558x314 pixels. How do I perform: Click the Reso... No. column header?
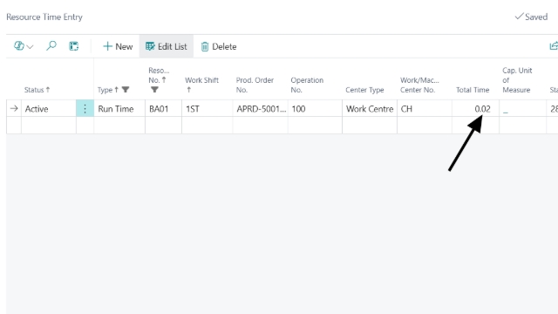pos(159,80)
